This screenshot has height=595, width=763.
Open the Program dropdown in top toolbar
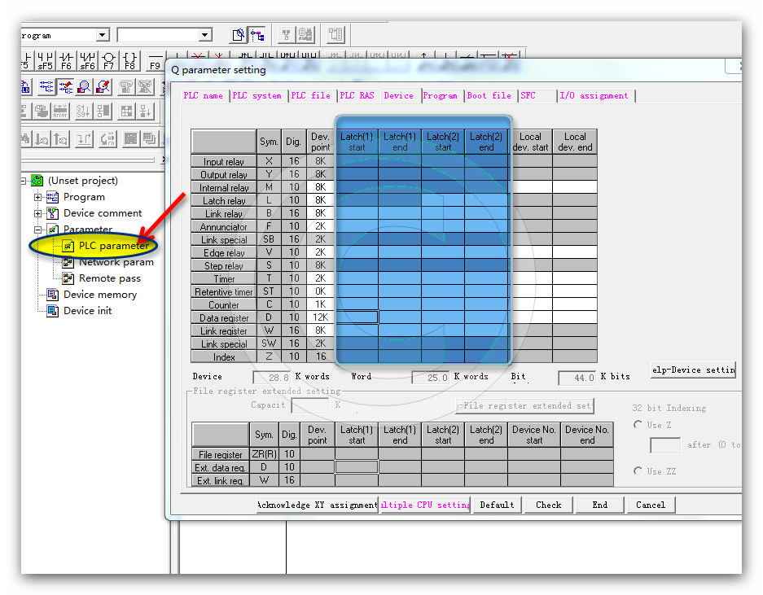coord(103,35)
